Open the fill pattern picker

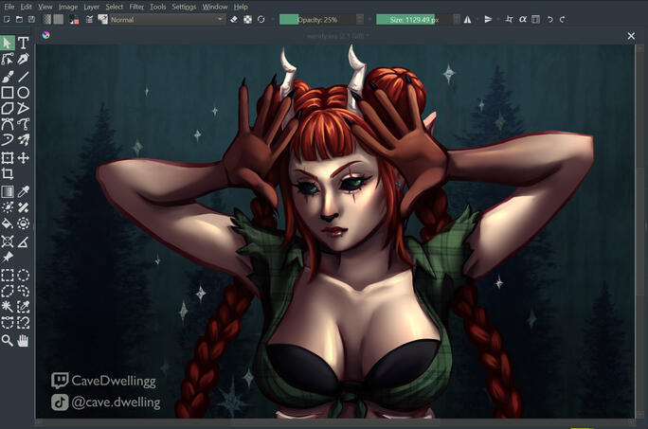(x=59, y=19)
